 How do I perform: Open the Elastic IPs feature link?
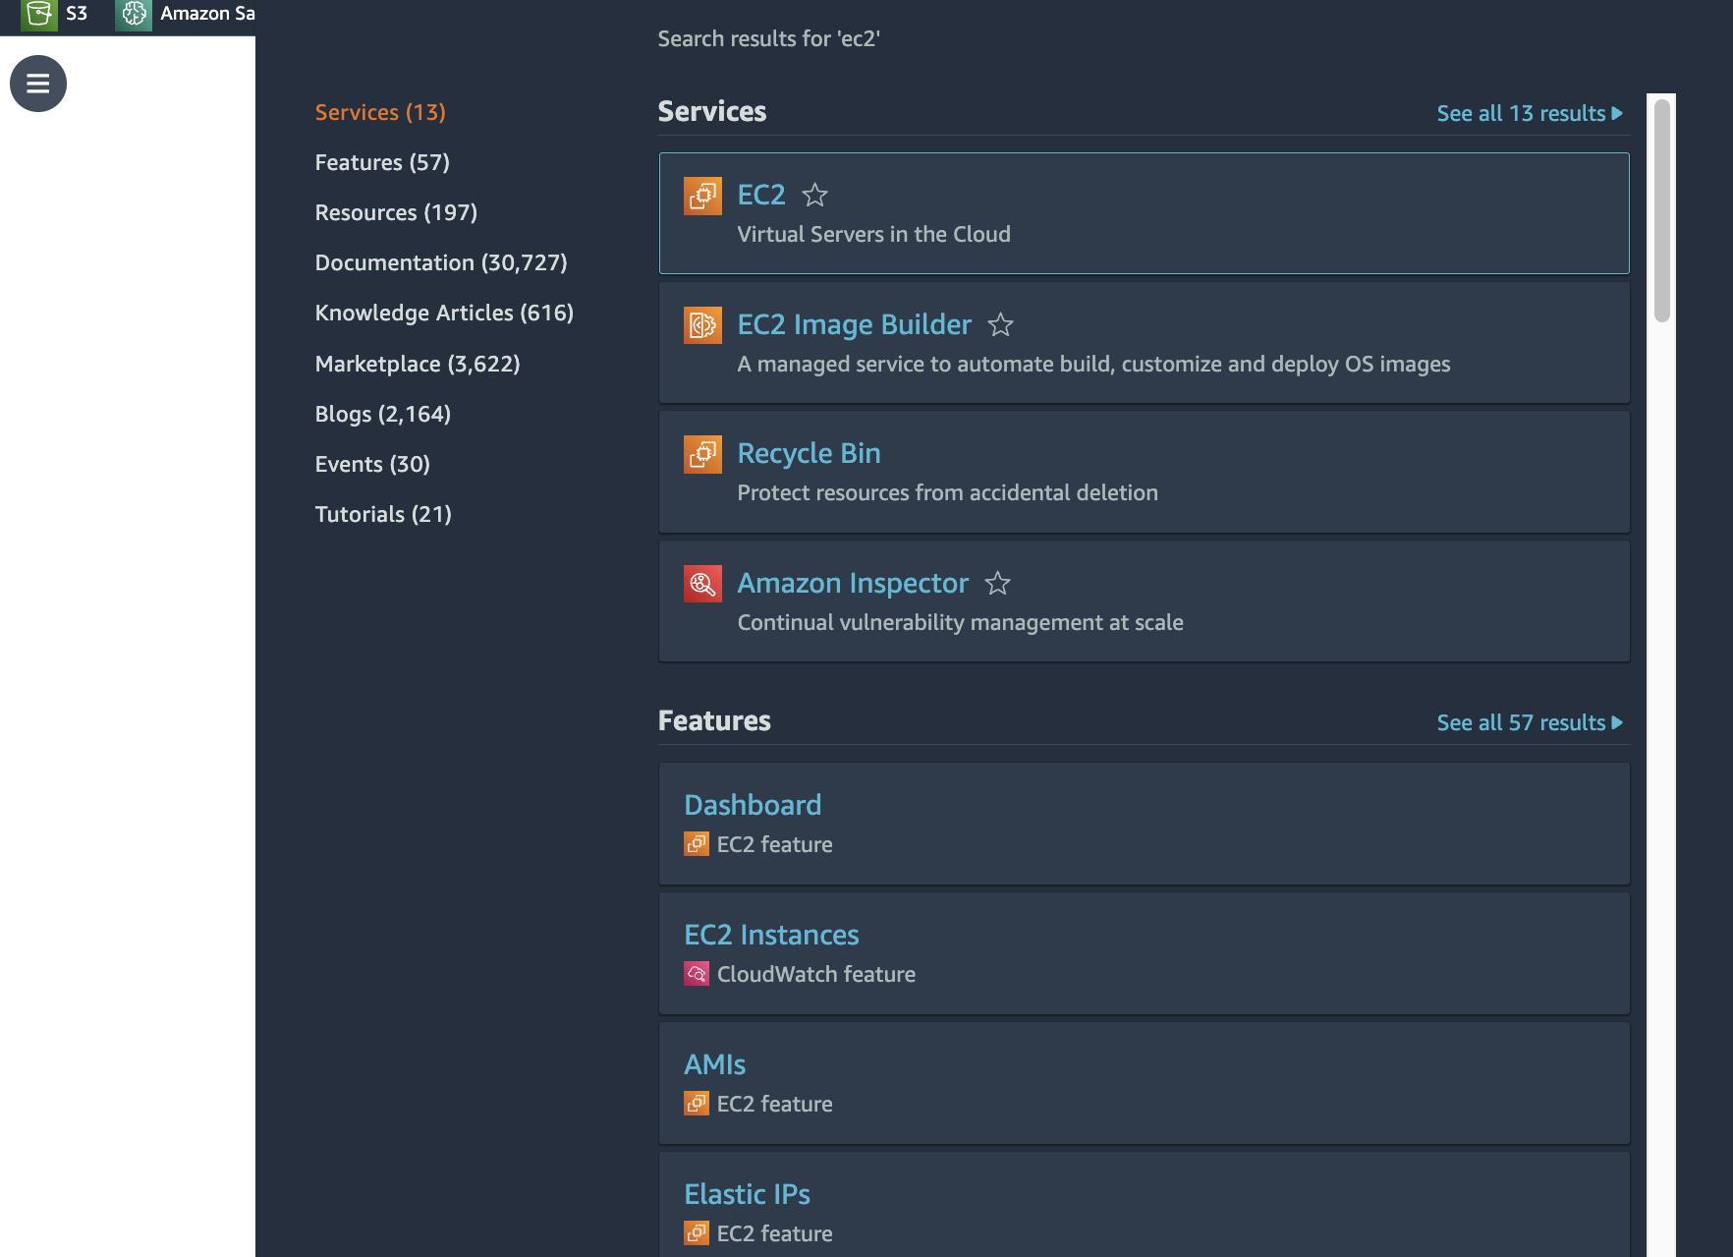(x=747, y=1194)
